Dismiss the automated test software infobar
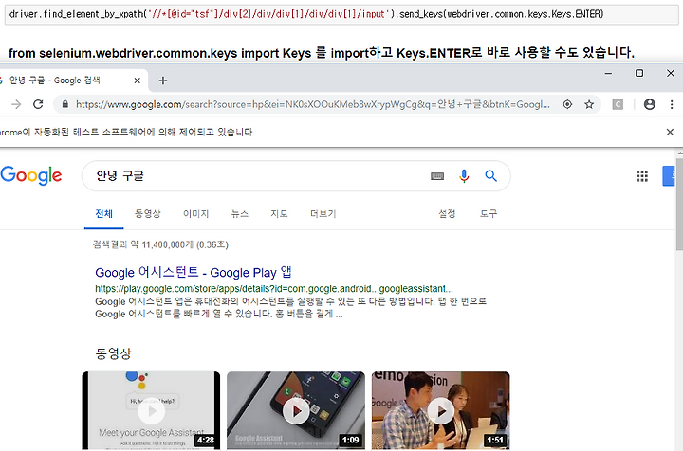 pos(670,133)
